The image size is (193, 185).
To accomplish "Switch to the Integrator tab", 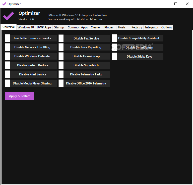I will (x=152, y=27).
